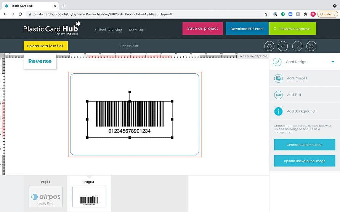
Task: Click the Chrome menu three-dots icon
Action: tap(335, 14)
